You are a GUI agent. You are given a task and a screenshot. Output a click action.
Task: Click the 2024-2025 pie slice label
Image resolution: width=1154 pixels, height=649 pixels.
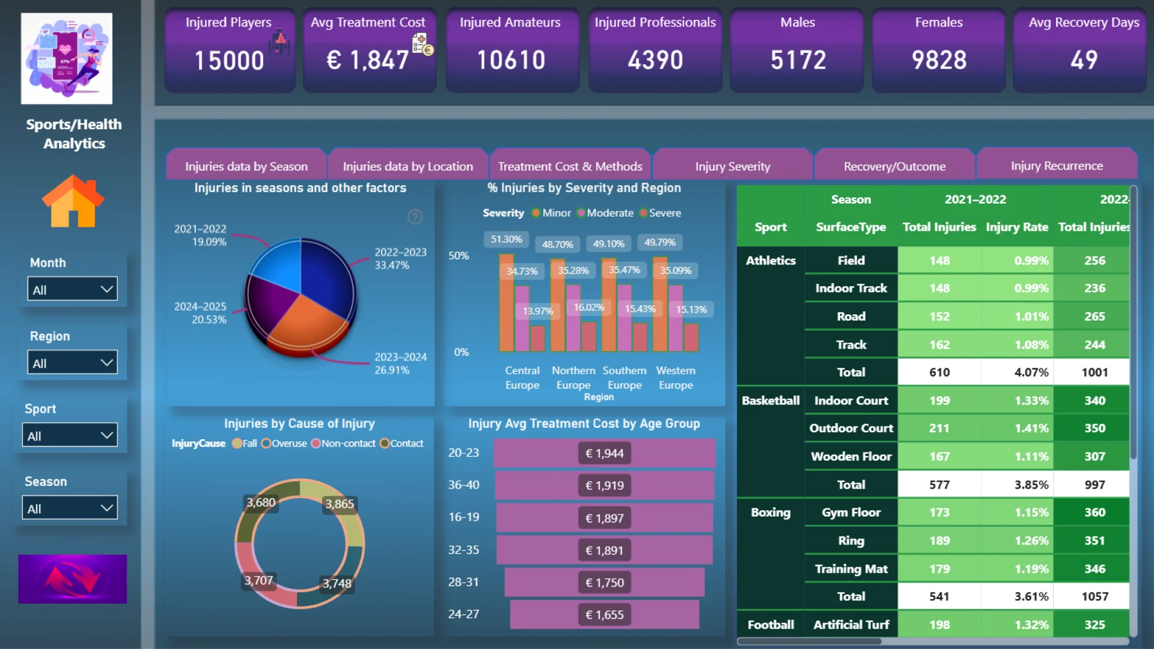tap(200, 312)
